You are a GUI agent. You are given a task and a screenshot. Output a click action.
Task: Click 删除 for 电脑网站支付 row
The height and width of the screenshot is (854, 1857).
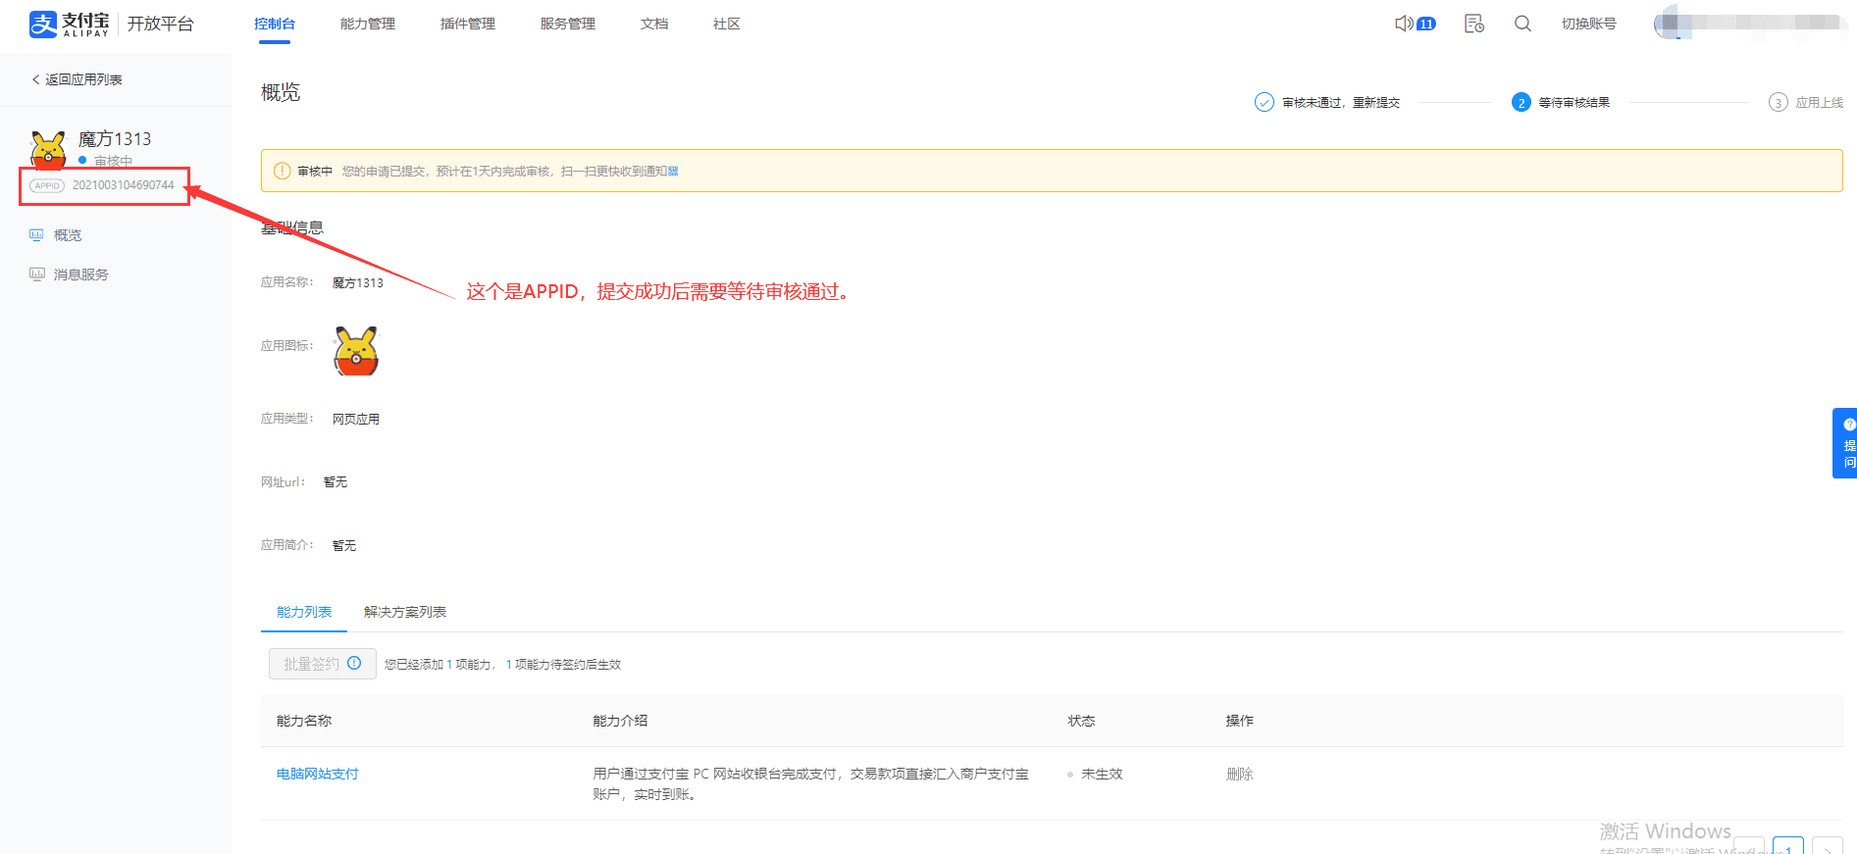point(1240,774)
